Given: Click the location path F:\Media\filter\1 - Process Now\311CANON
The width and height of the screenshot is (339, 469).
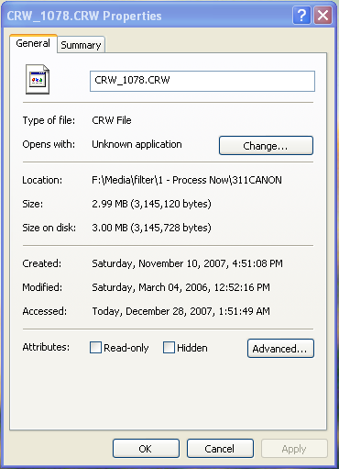Looking at the screenshot, I should pos(187,180).
